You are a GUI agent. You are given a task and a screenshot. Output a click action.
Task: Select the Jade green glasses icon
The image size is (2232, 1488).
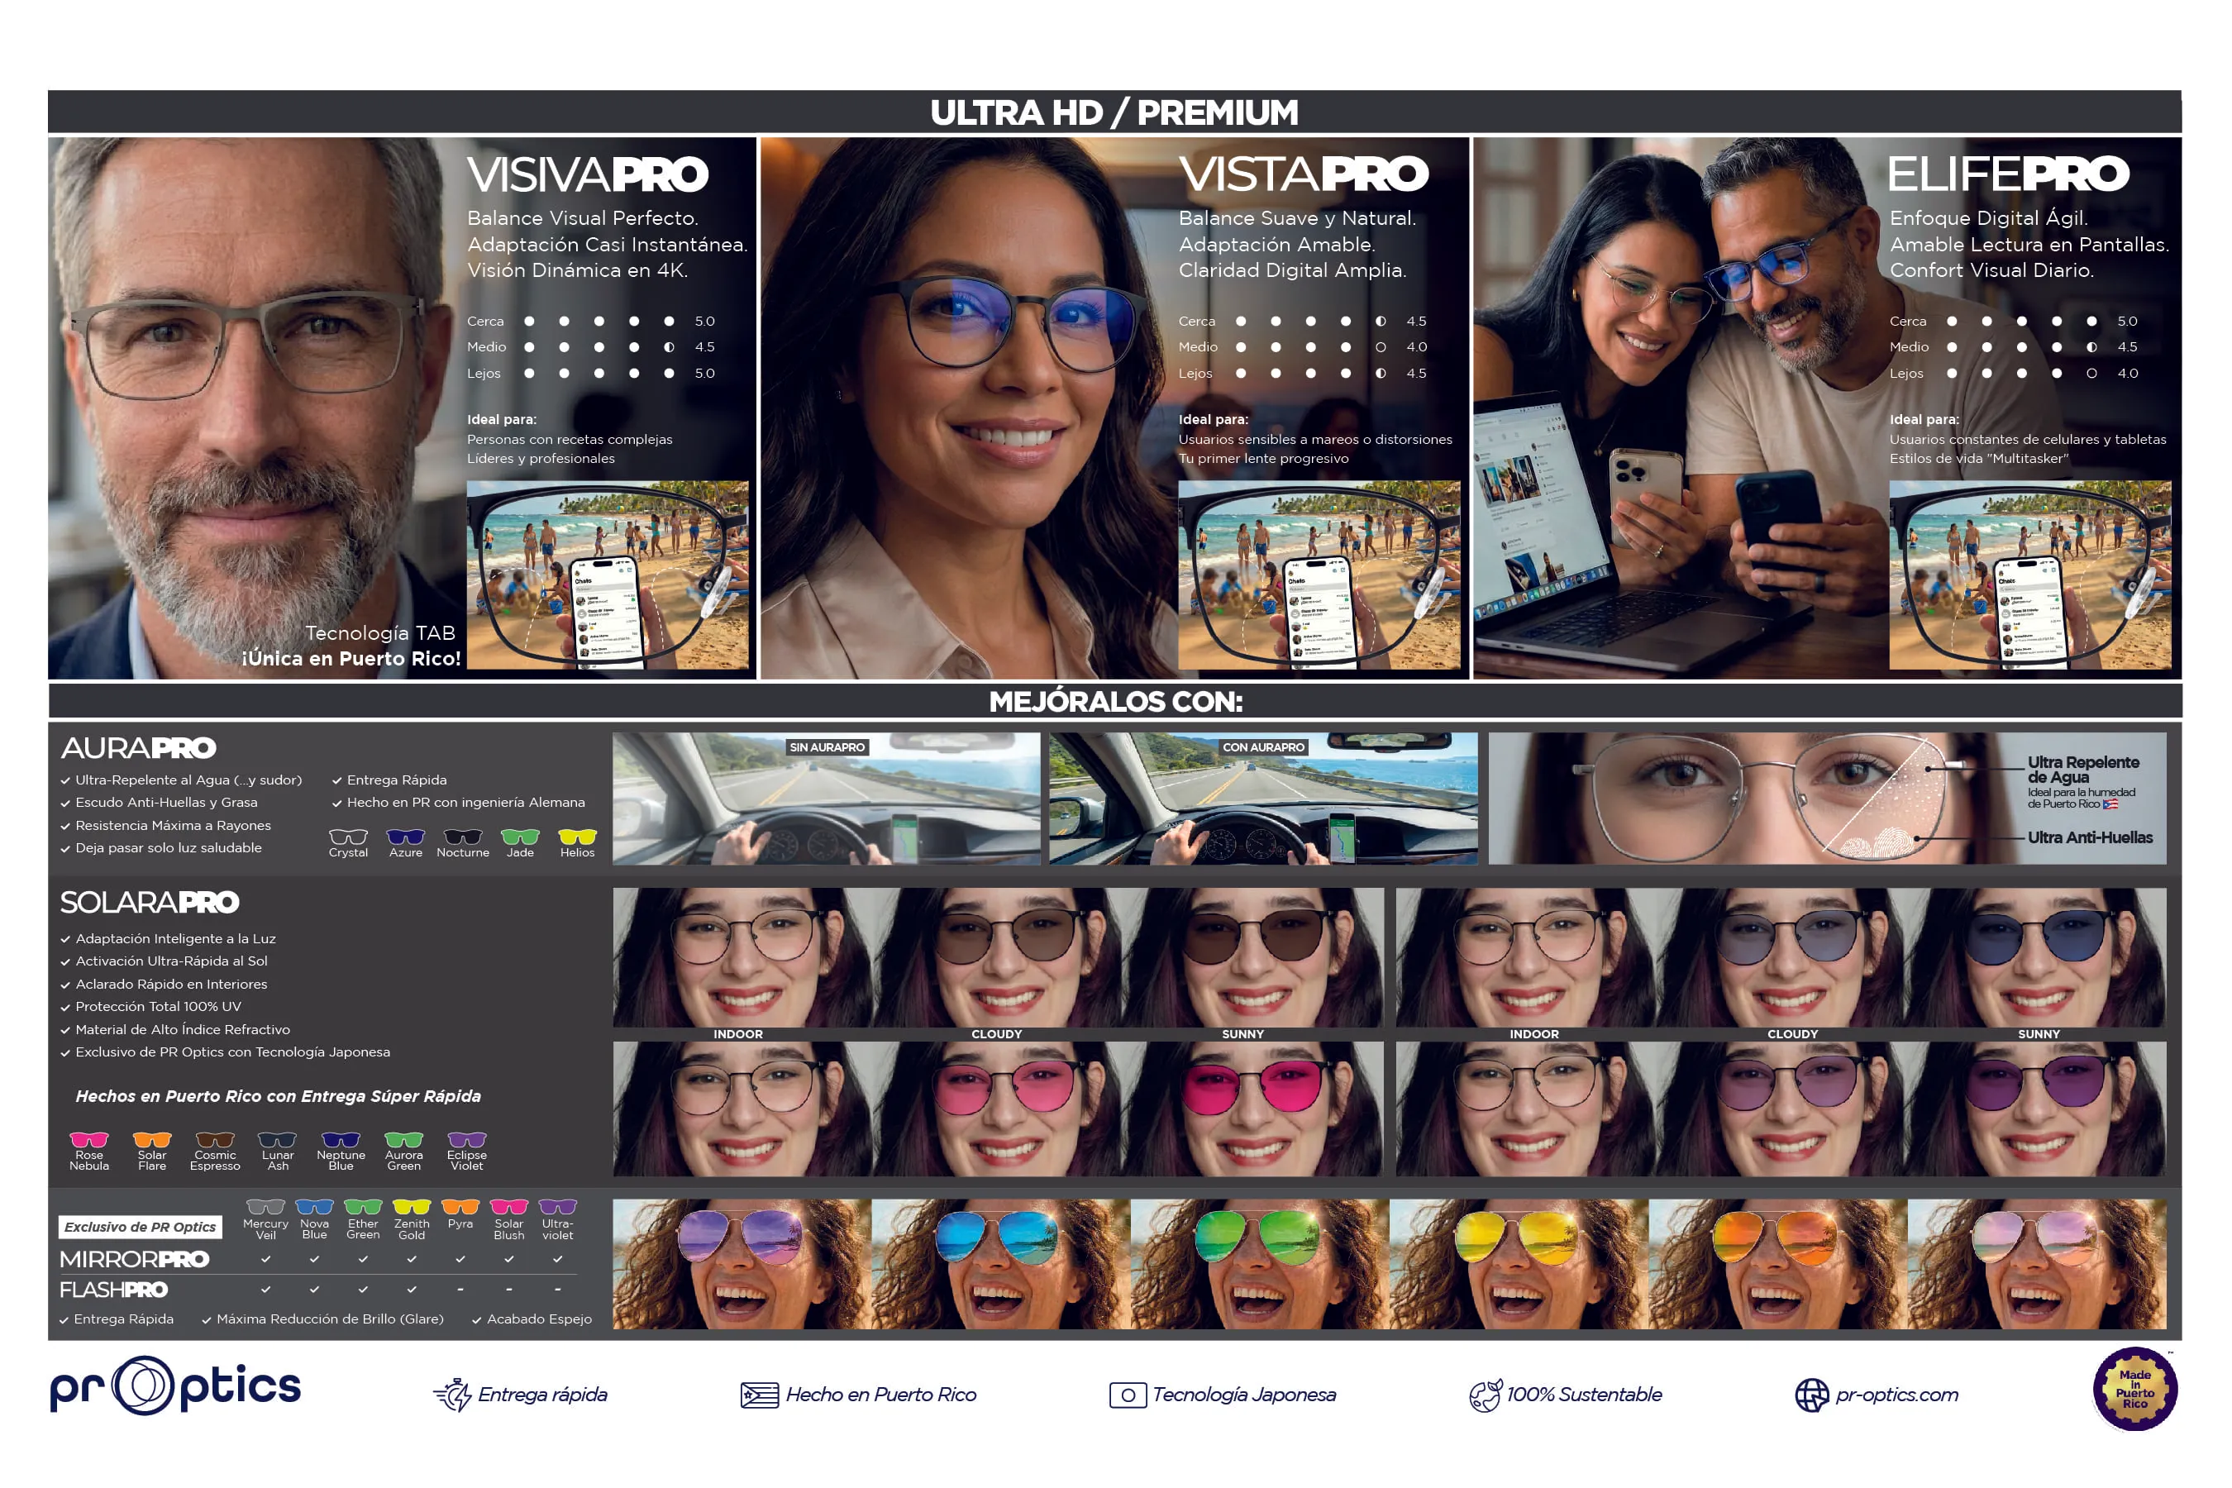coord(520,836)
